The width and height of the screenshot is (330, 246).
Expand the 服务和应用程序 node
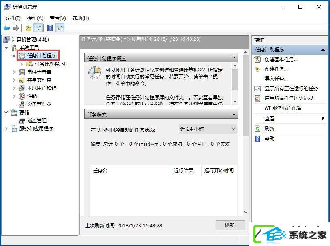(x=6, y=129)
